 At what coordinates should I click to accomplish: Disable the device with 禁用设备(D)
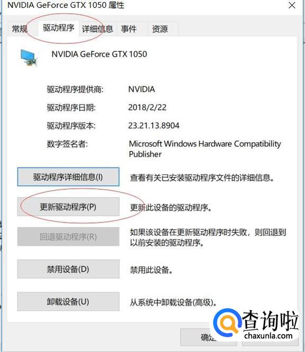(68, 269)
